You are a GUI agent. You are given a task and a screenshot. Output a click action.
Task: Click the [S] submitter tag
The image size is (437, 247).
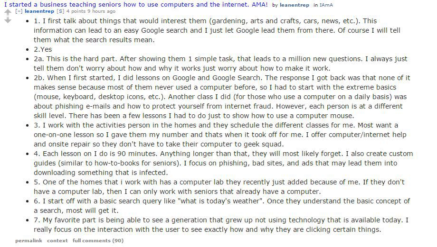(60, 11)
